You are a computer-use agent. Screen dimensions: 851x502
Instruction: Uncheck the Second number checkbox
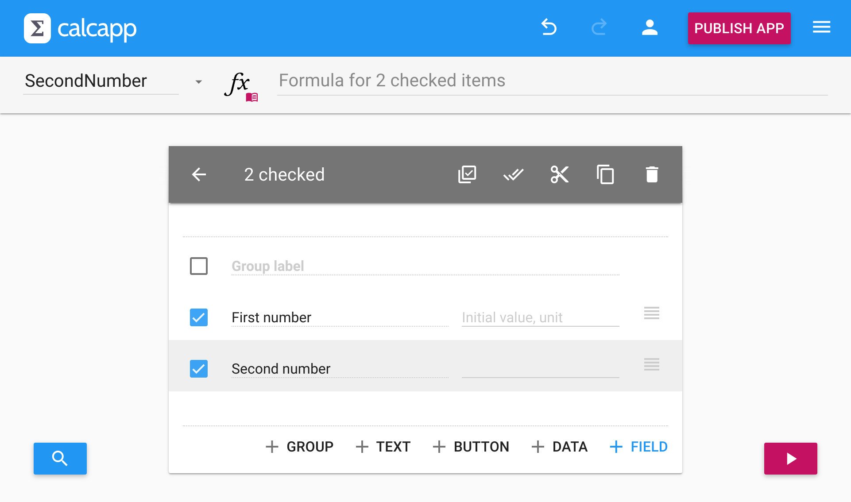(199, 369)
